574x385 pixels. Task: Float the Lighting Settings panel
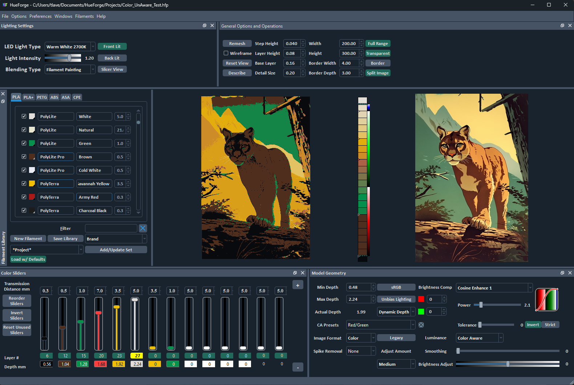(205, 25)
